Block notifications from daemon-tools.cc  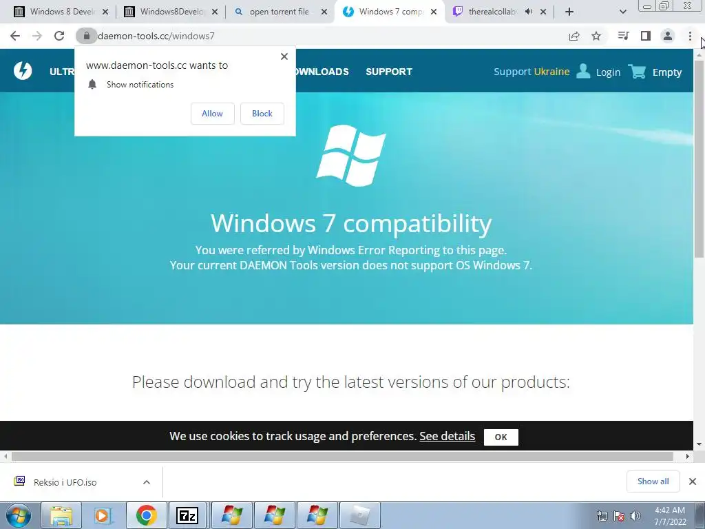tap(262, 114)
